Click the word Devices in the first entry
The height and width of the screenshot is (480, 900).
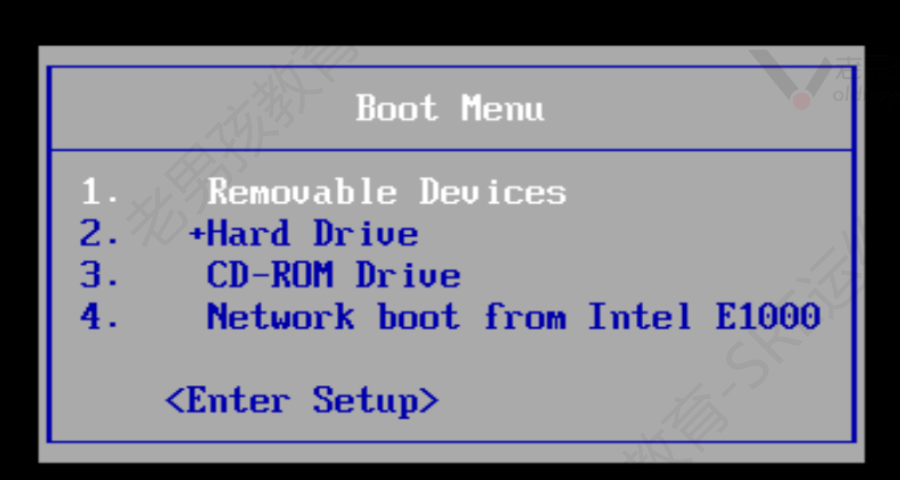click(493, 191)
